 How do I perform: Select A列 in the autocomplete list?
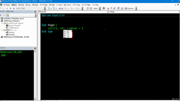68,31
